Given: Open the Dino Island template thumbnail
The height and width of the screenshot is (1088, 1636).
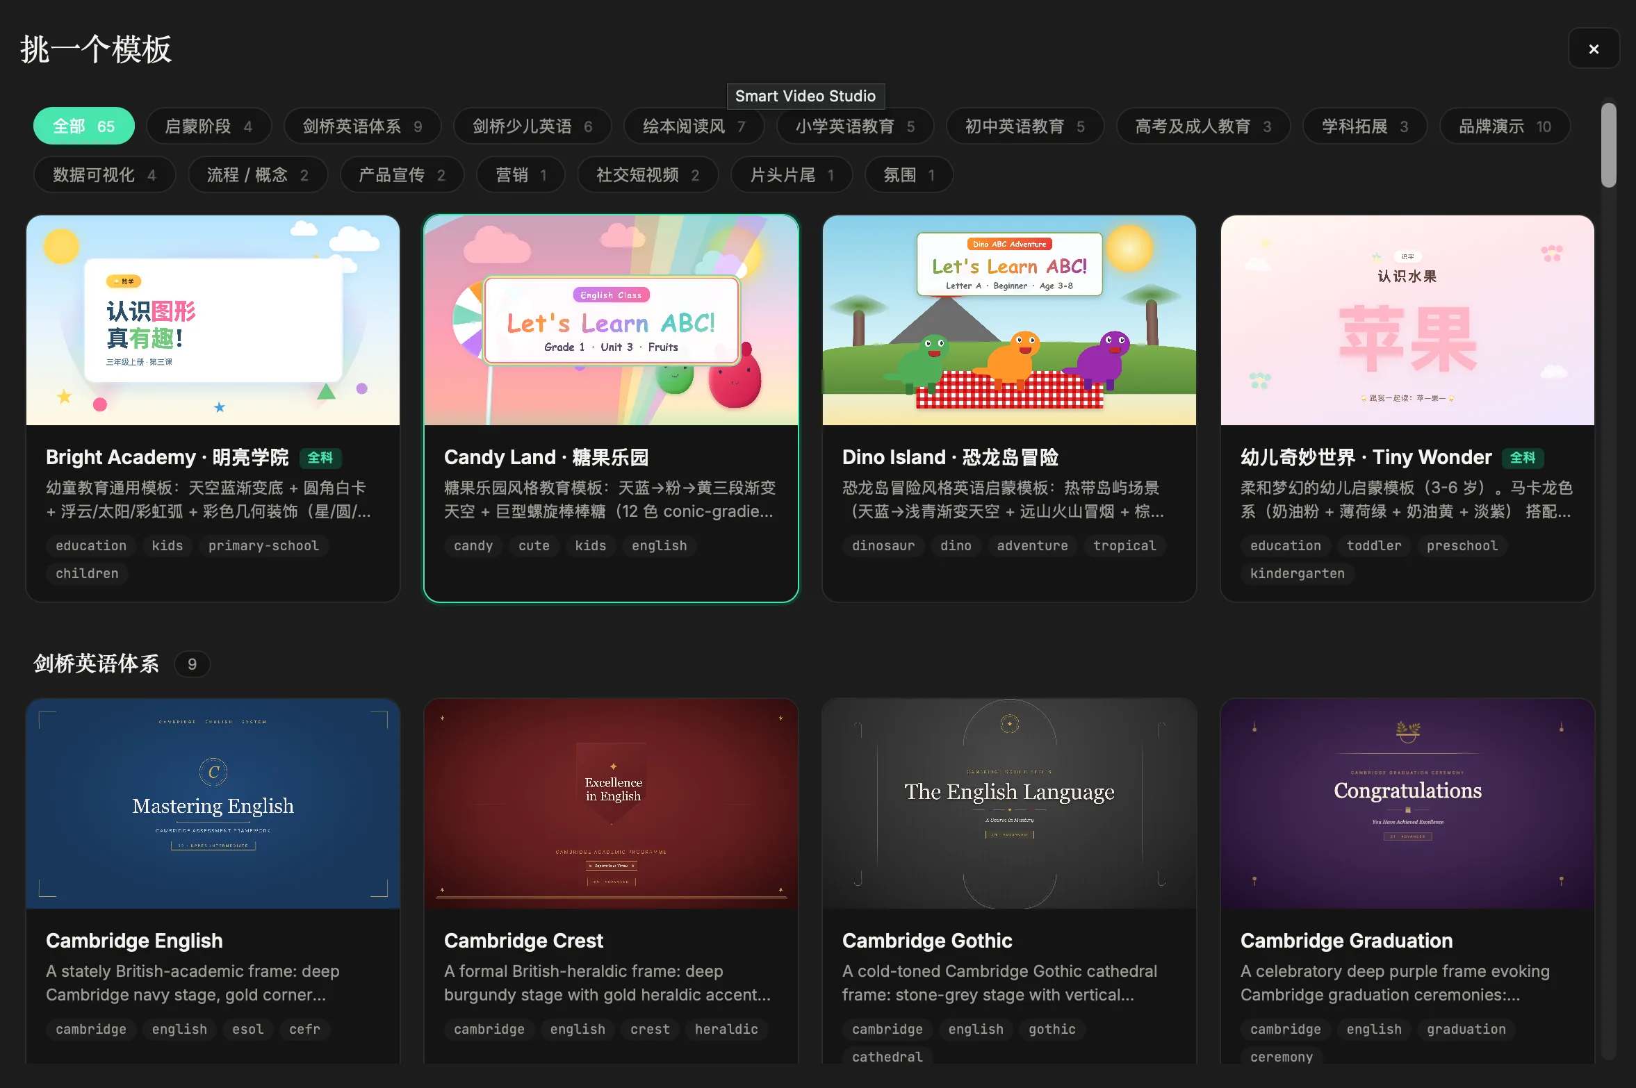Looking at the screenshot, I should [1009, 320].
